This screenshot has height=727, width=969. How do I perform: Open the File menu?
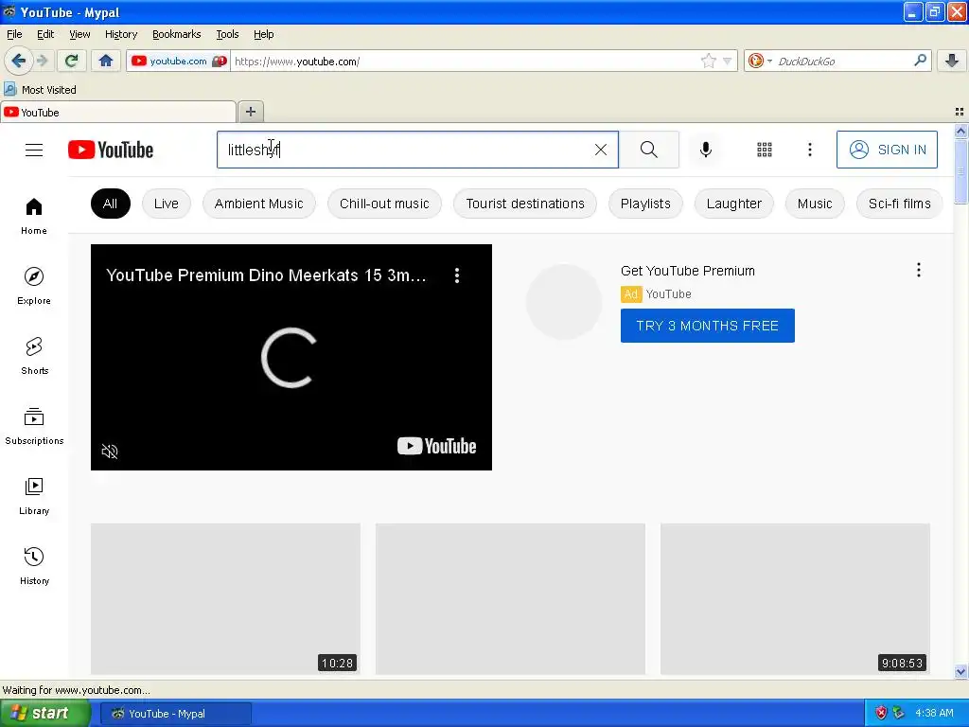pyautogui.click(x=14, y=34)
